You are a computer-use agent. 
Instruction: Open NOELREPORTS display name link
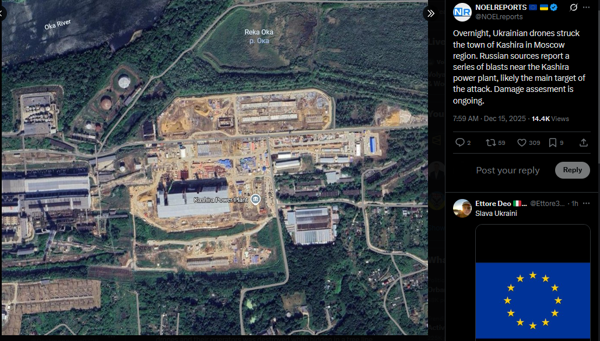click(x=501, y=7)
